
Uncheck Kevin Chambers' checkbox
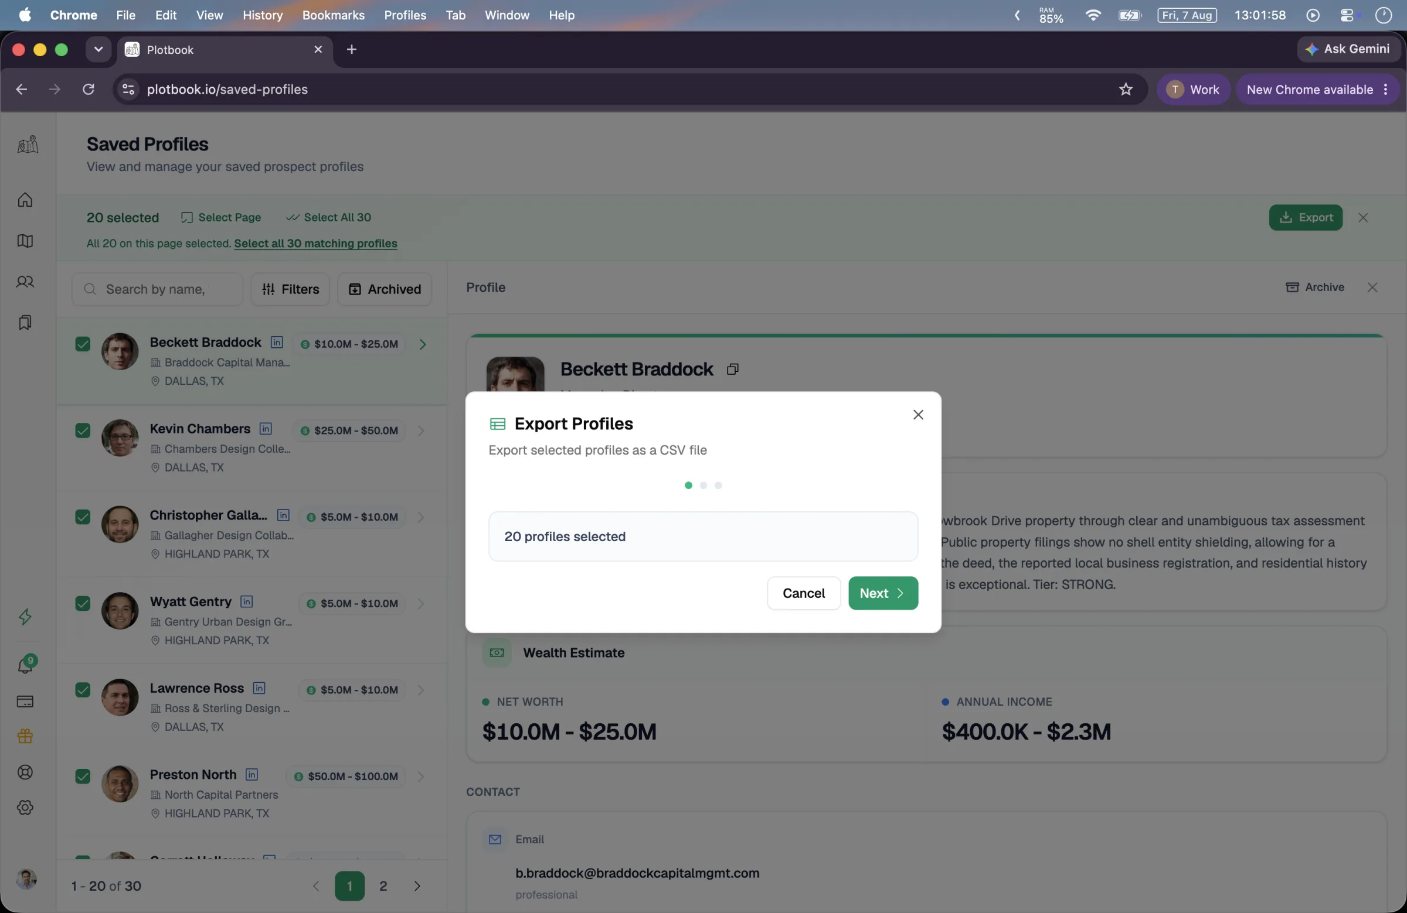pyautogui.click(x=83, y=430)
